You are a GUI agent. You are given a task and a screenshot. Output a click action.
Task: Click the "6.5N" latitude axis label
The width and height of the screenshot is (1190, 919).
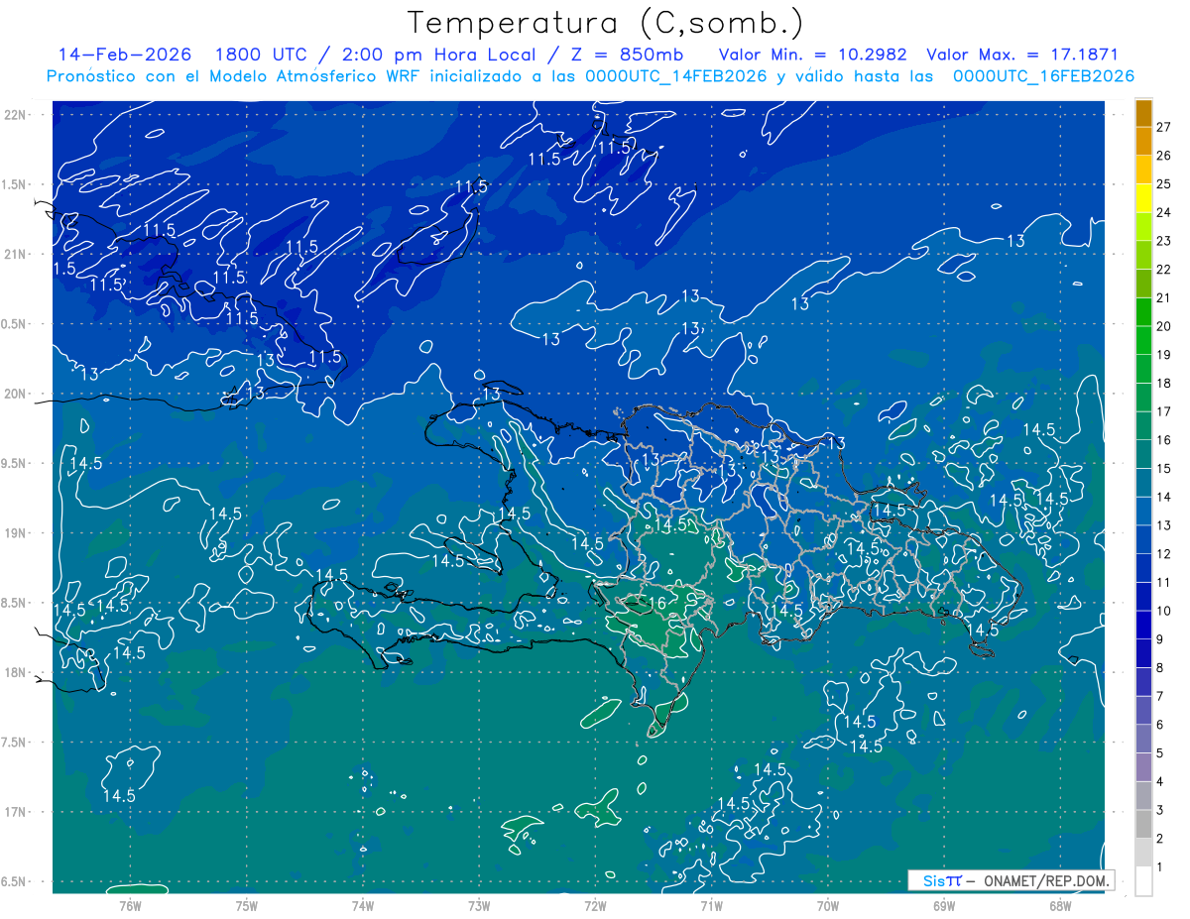coord(14,881)
